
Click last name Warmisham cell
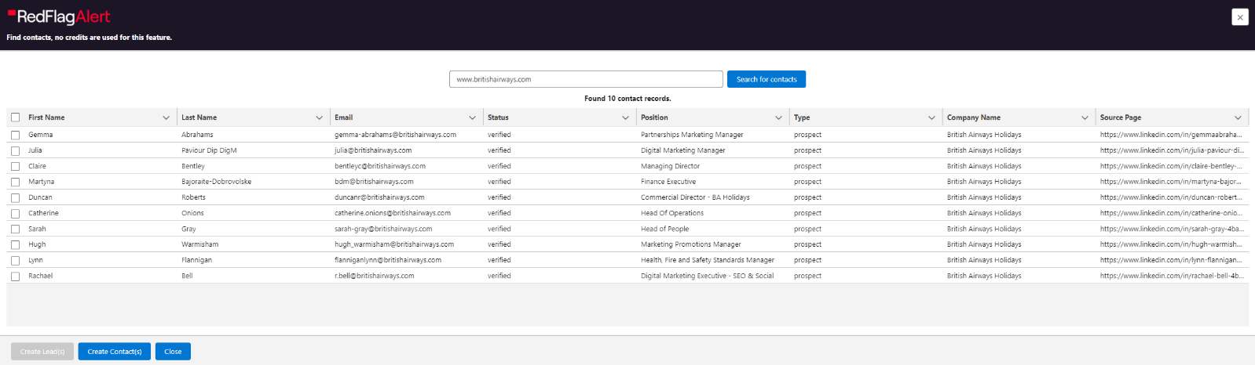(200, 244)
